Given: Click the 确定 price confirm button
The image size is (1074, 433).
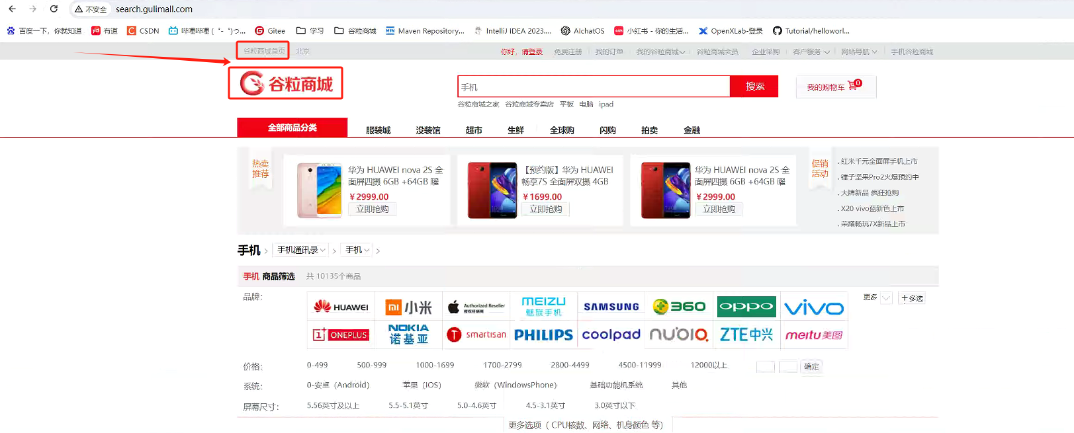Looking at the screenshot, I should 811,366.
